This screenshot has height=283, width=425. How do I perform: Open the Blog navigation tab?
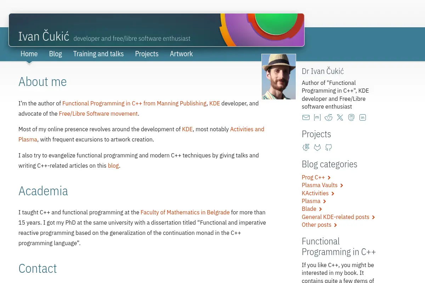coord(55,54)
